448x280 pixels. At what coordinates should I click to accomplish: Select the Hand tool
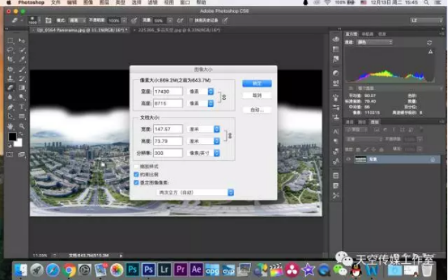(x=11, y=125)
